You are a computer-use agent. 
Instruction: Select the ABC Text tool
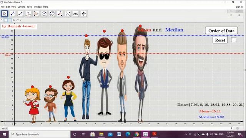coord(76,14)
